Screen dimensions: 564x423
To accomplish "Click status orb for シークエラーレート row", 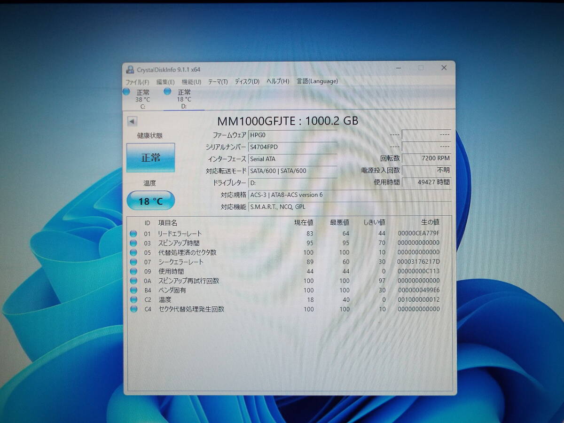I will tap(133, 262).
